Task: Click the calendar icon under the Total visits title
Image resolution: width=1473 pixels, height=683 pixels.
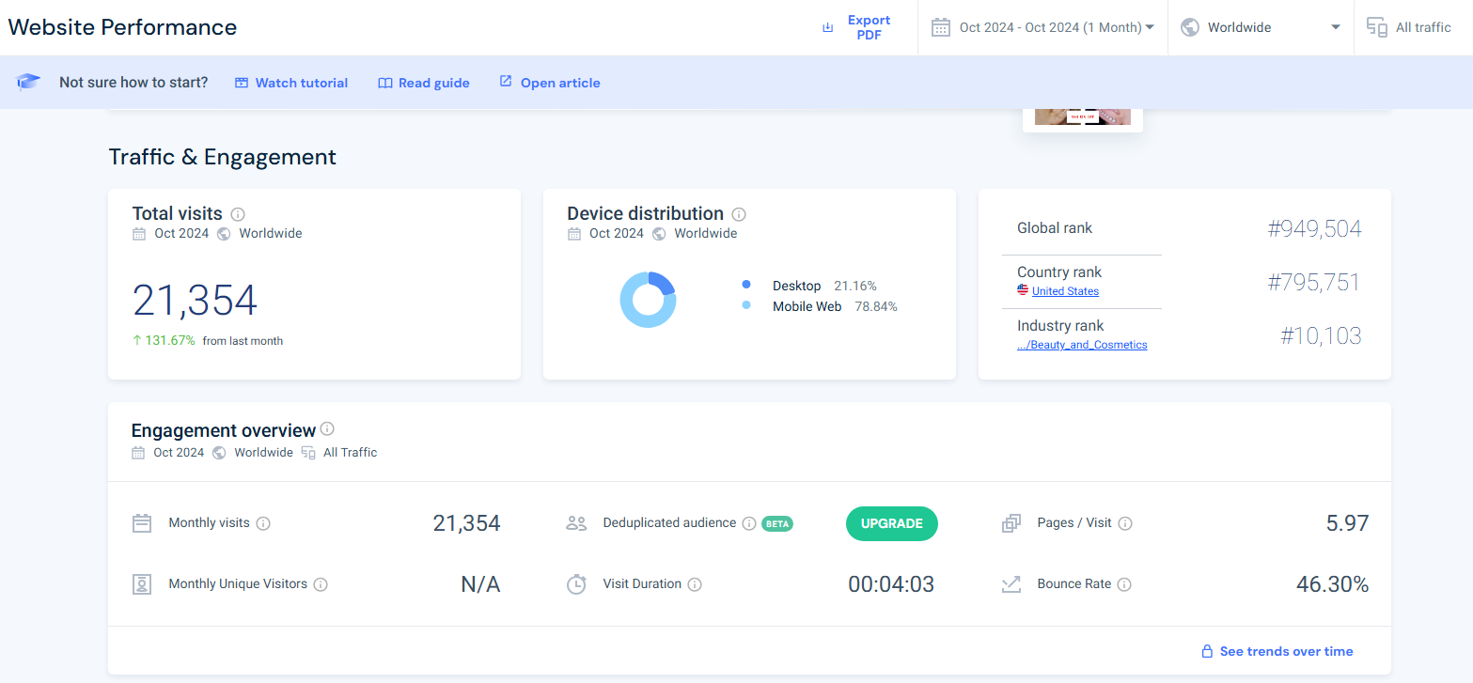Action: click(x=139, y=234)
